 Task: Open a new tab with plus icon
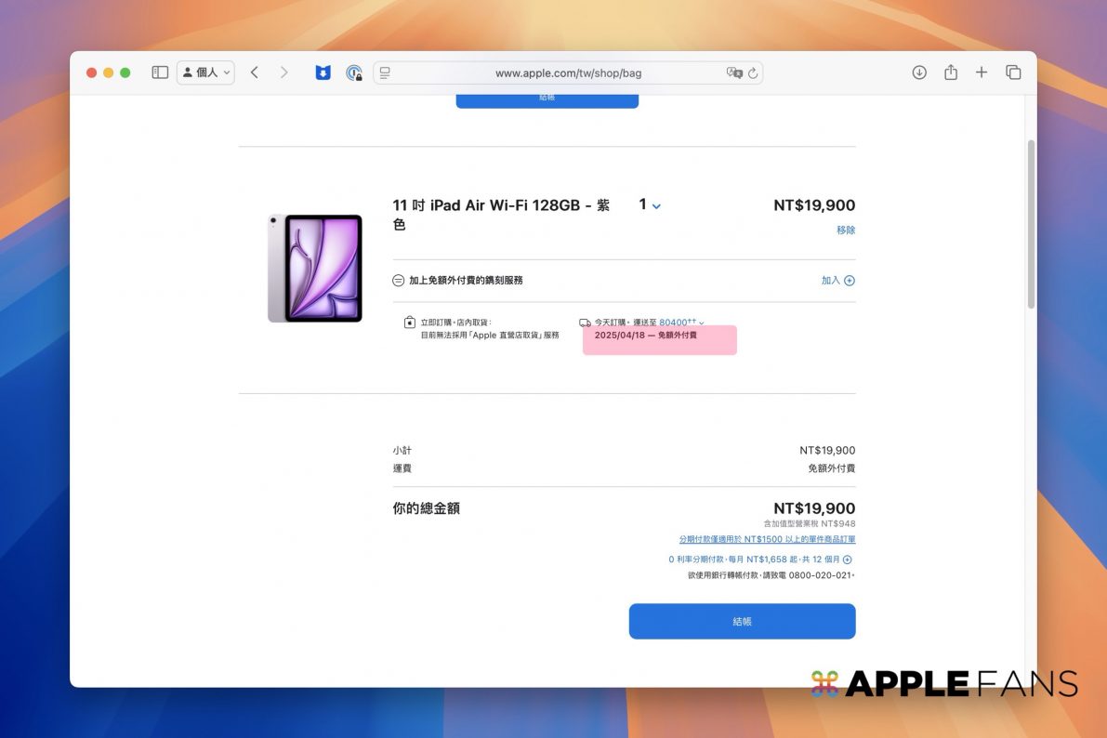point(982,72)
